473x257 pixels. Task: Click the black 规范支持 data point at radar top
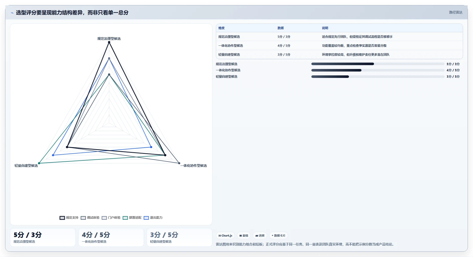tap(109, 42)
